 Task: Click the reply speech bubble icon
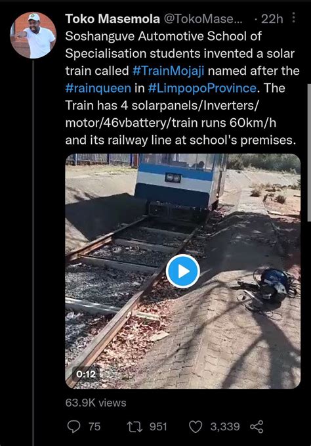(x=74, y=427)
